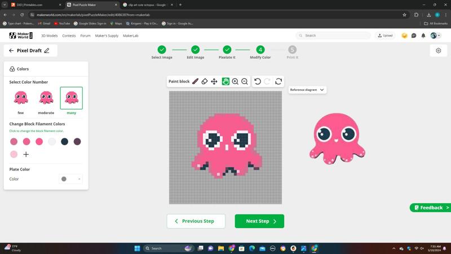The height and width of the screenshot is (254, 451).
Task: Select the eraser tool
Action: (x=205, y=81)
